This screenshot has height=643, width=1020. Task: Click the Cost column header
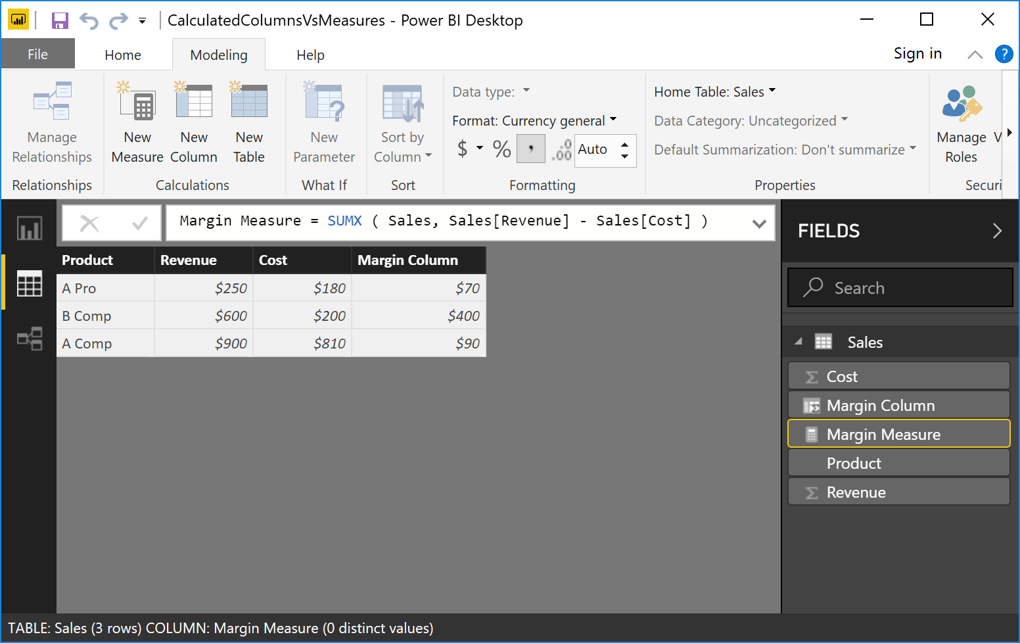pyautogui.click(x=302, y=260)
